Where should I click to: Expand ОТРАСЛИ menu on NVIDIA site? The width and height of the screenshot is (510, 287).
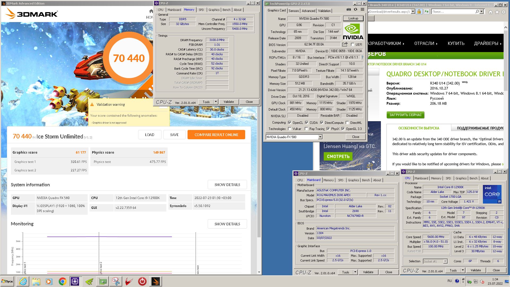(426, 43)
